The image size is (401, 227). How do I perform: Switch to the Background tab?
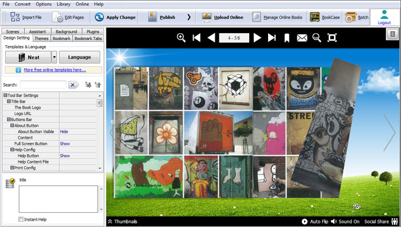coord(66,32)
